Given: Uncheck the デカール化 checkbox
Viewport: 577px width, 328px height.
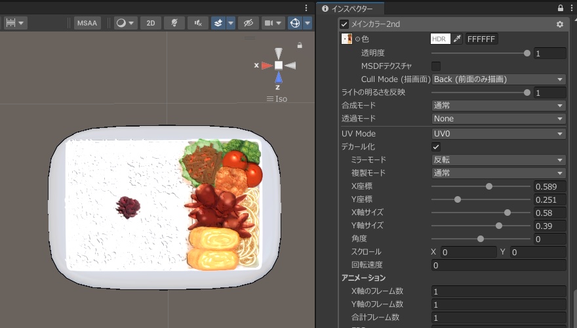Looking at the screenshot, I should tap(435, 147).
